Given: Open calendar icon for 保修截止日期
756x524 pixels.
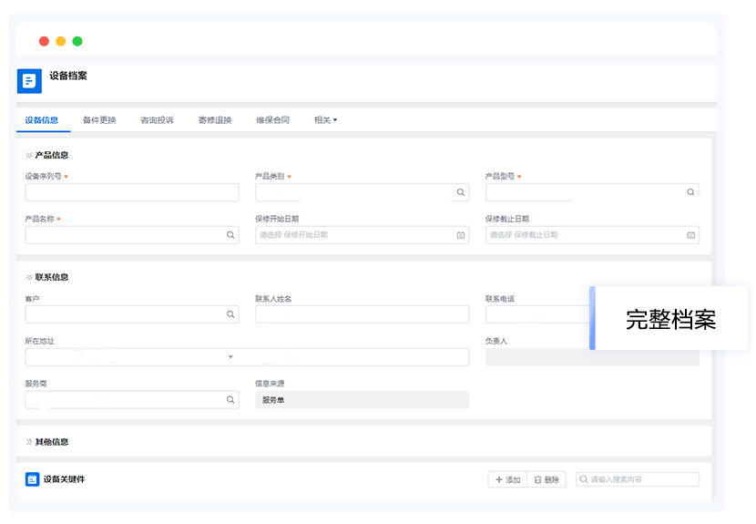Looking at the screenshot, I should [690, 235].
